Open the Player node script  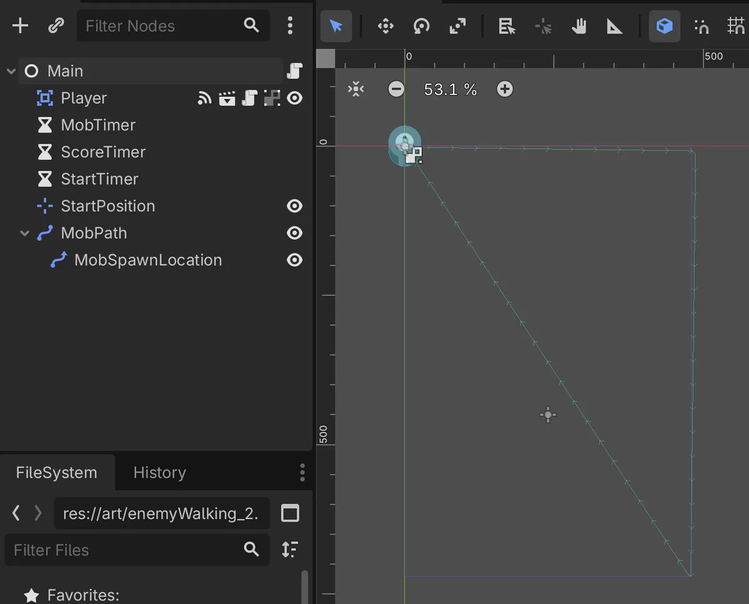coord(250,98)
